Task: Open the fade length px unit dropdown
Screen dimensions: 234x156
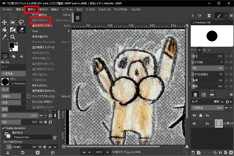Action: (x=52, y=147)
